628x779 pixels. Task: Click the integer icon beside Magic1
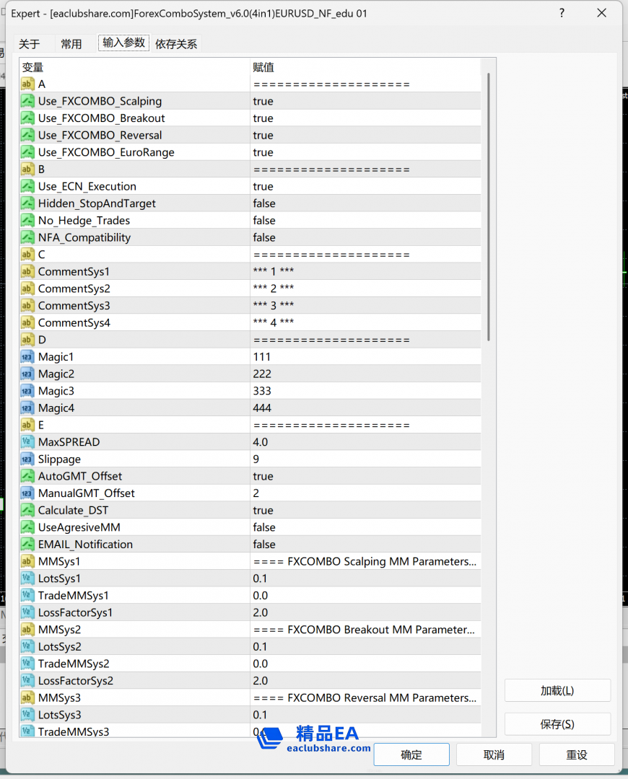pos(27,357)
